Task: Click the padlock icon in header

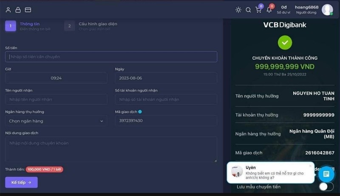Action: pyautogui.click(x=18, y=10)
